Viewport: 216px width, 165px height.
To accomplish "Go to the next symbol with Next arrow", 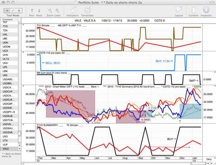I will pyautogui.click(x=39, y=10).
